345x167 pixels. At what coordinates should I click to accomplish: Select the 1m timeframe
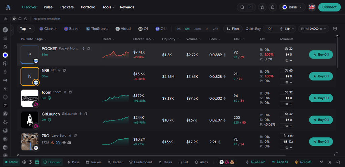click(x=179, y=29)
